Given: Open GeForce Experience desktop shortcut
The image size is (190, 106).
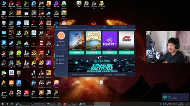Looking at the screenshot, I should click(19, 44).
